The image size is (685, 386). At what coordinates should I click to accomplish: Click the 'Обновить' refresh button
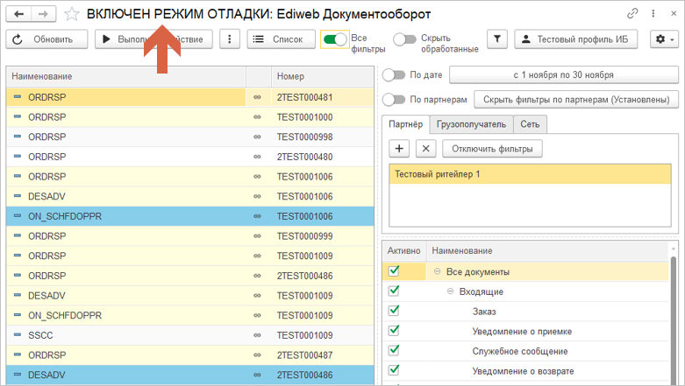point(46,39)
